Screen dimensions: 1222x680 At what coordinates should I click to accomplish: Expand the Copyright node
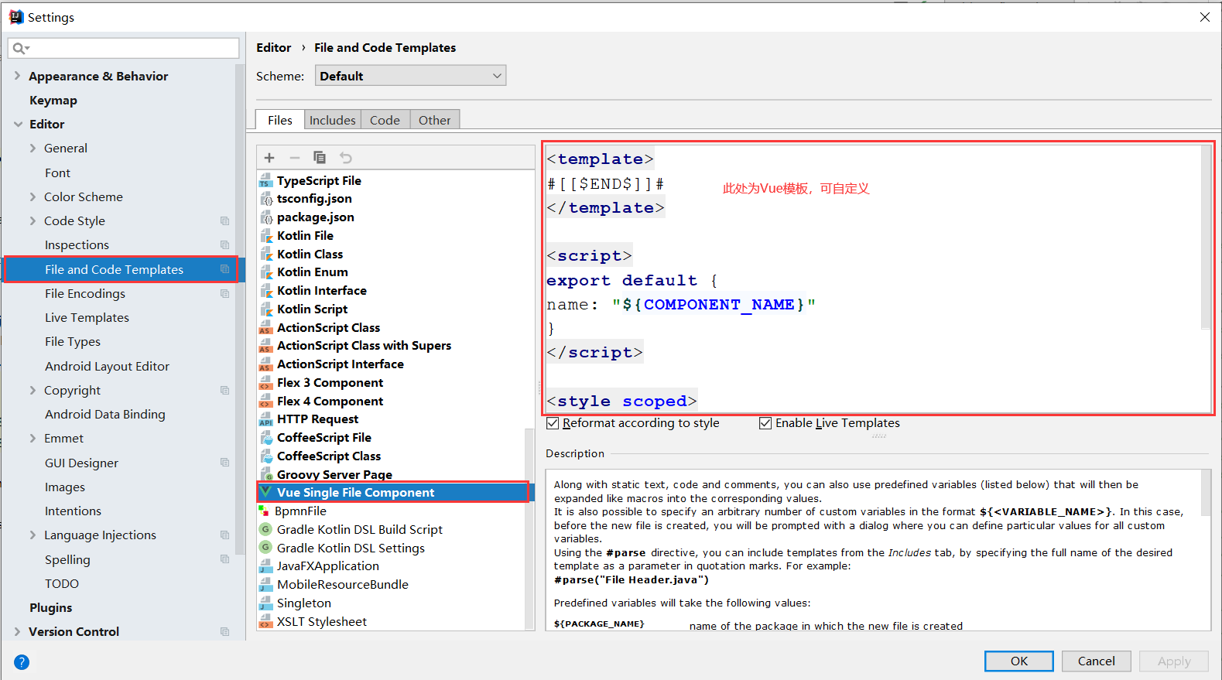[33, 390]
